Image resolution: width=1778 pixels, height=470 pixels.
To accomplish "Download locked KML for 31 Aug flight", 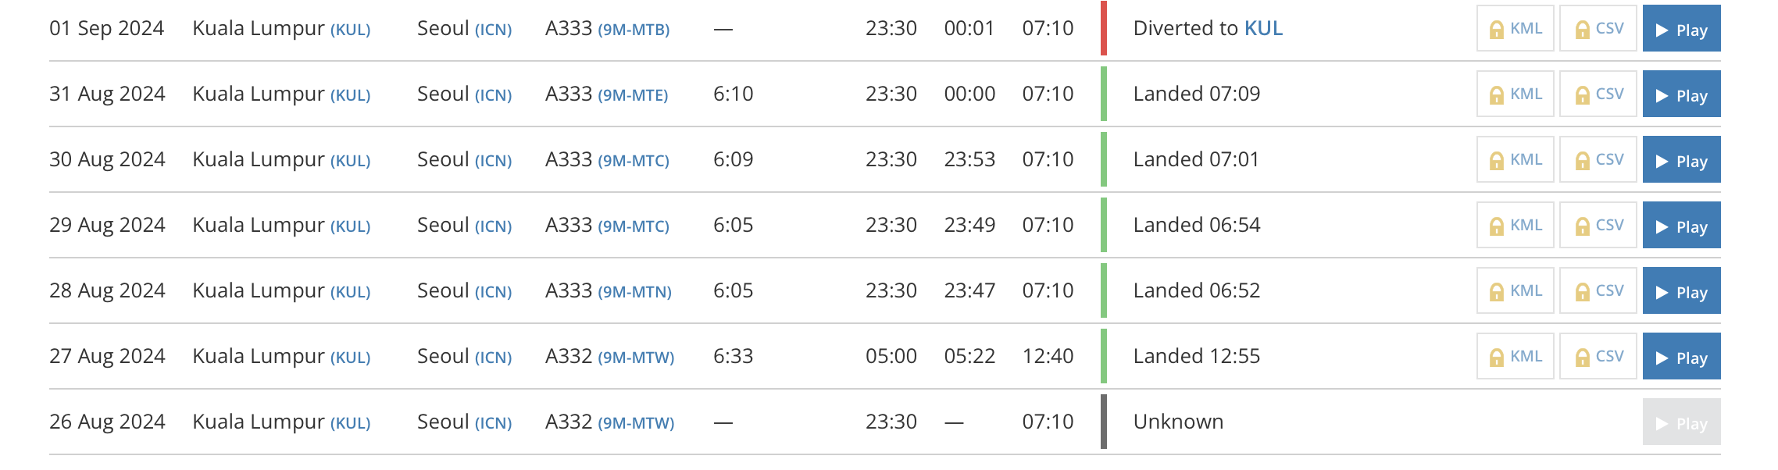I will pyautogui.click(x=1516, y=94).
